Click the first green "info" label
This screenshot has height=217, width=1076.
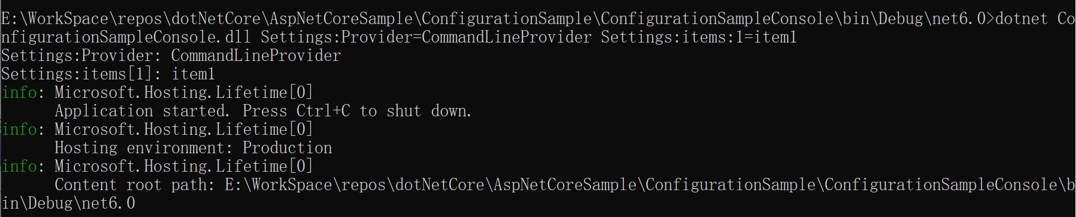(20, 92)
